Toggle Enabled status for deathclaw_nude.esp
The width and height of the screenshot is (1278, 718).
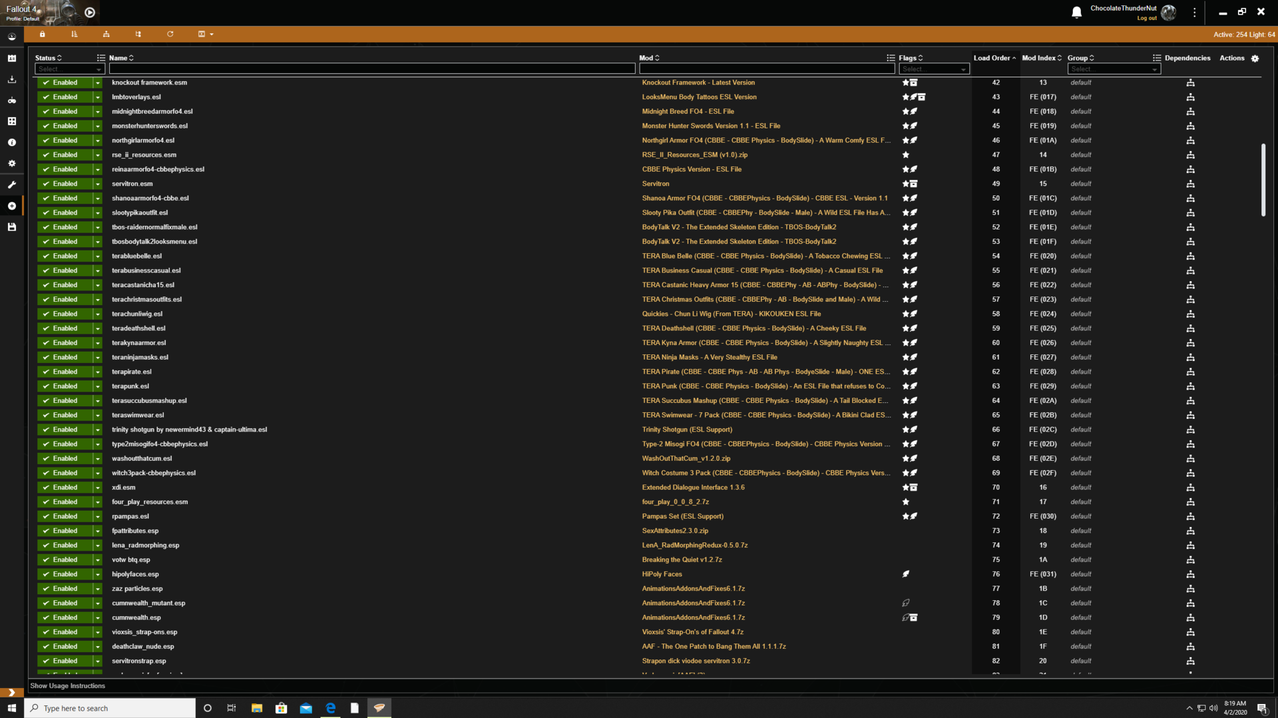point(65,647)
